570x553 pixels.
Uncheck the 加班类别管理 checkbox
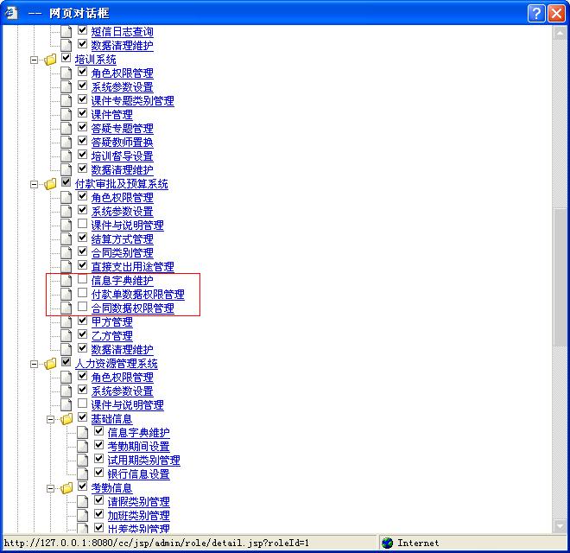[98, 514]
